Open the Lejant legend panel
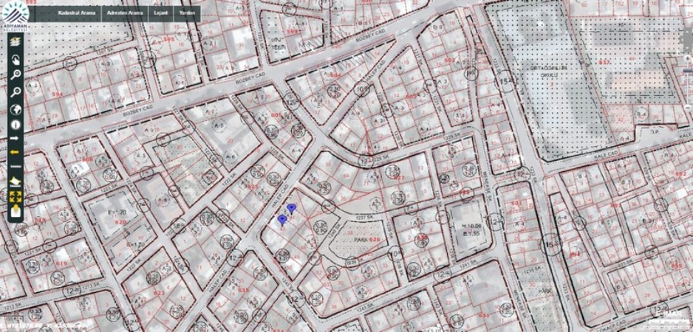This screenshot has width=693, height=332. coord(160,14)
